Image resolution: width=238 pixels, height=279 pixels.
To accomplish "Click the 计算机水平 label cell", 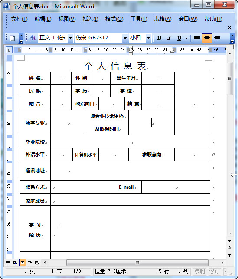I will click(x=86, y=154).
